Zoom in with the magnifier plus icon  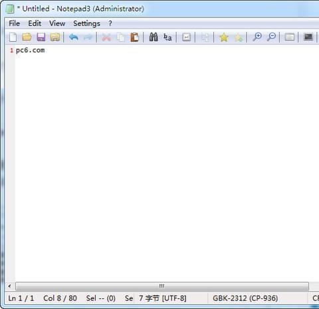click(x=257, y=37)
